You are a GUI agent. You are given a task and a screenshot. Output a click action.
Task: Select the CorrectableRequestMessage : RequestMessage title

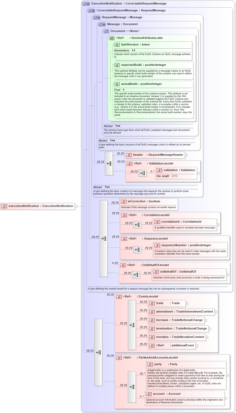click(x=131, y=11)
